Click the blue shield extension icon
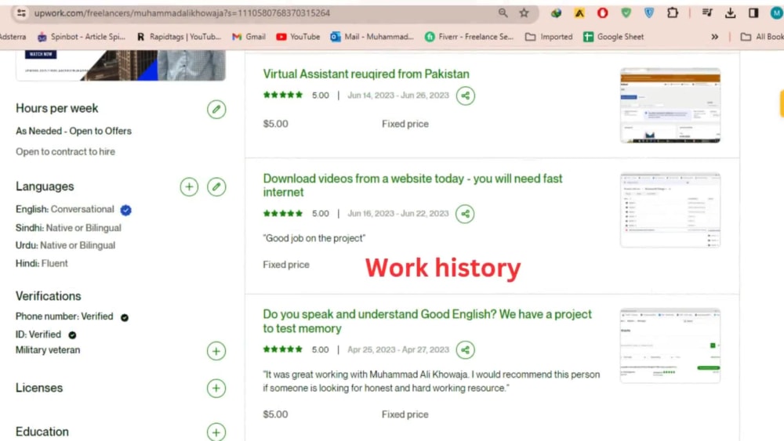 649,13
